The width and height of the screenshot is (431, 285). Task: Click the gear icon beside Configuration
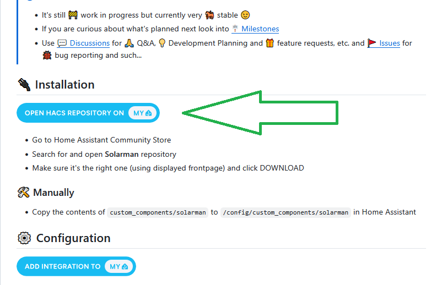(24, 238)
